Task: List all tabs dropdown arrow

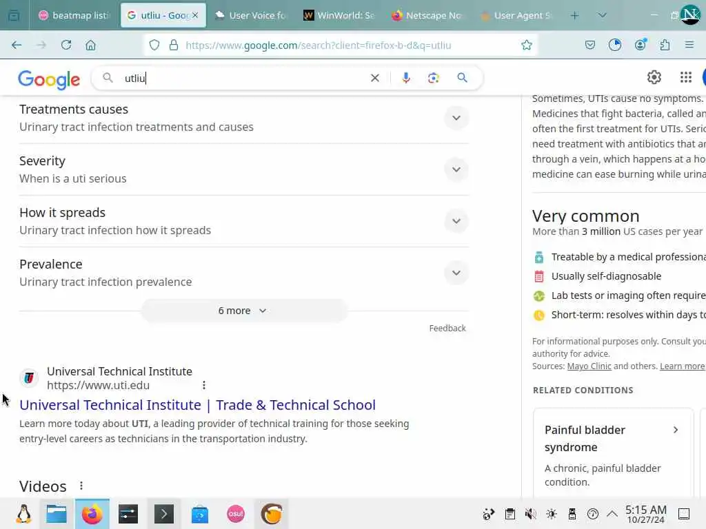Action: [602, 15]
